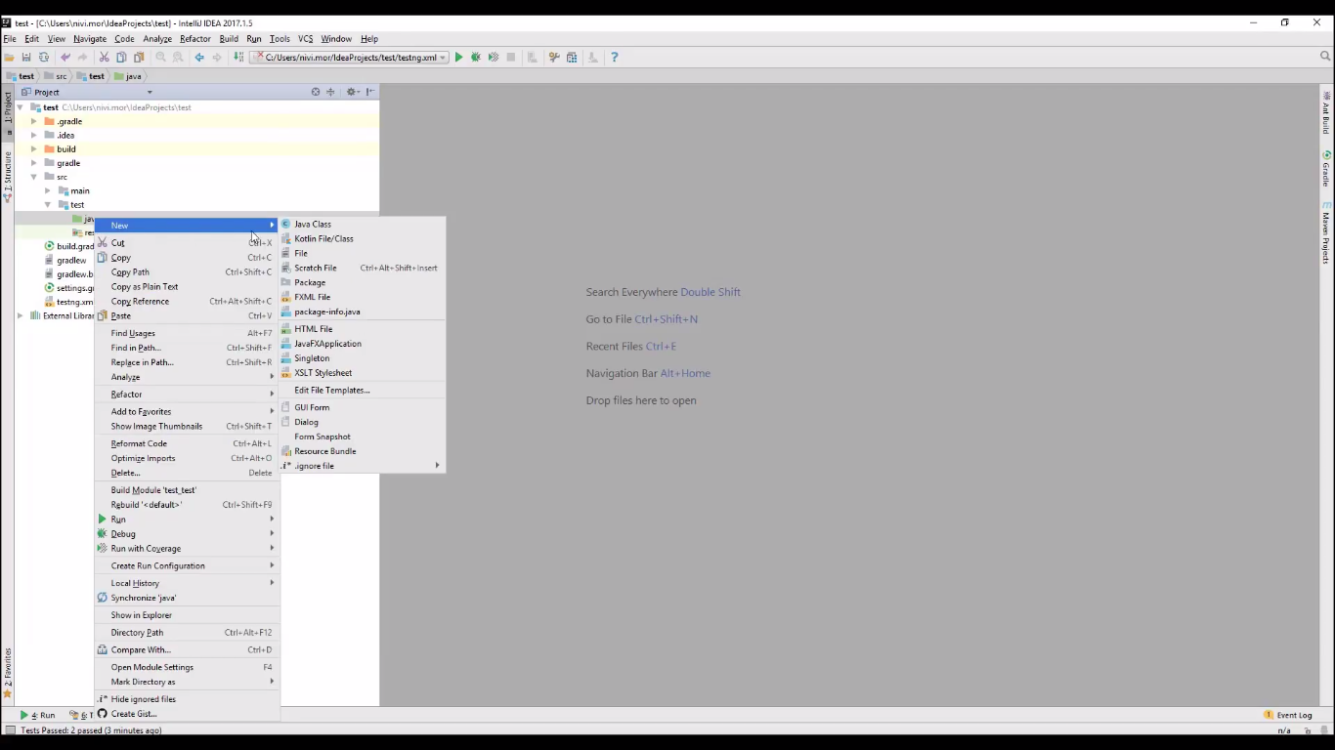Choose Scratch File from New submenu

tap(363, 268)
